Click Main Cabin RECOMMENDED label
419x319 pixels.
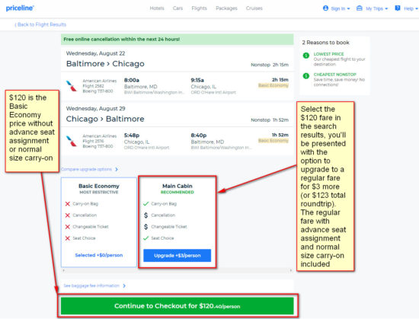(178, 192)
